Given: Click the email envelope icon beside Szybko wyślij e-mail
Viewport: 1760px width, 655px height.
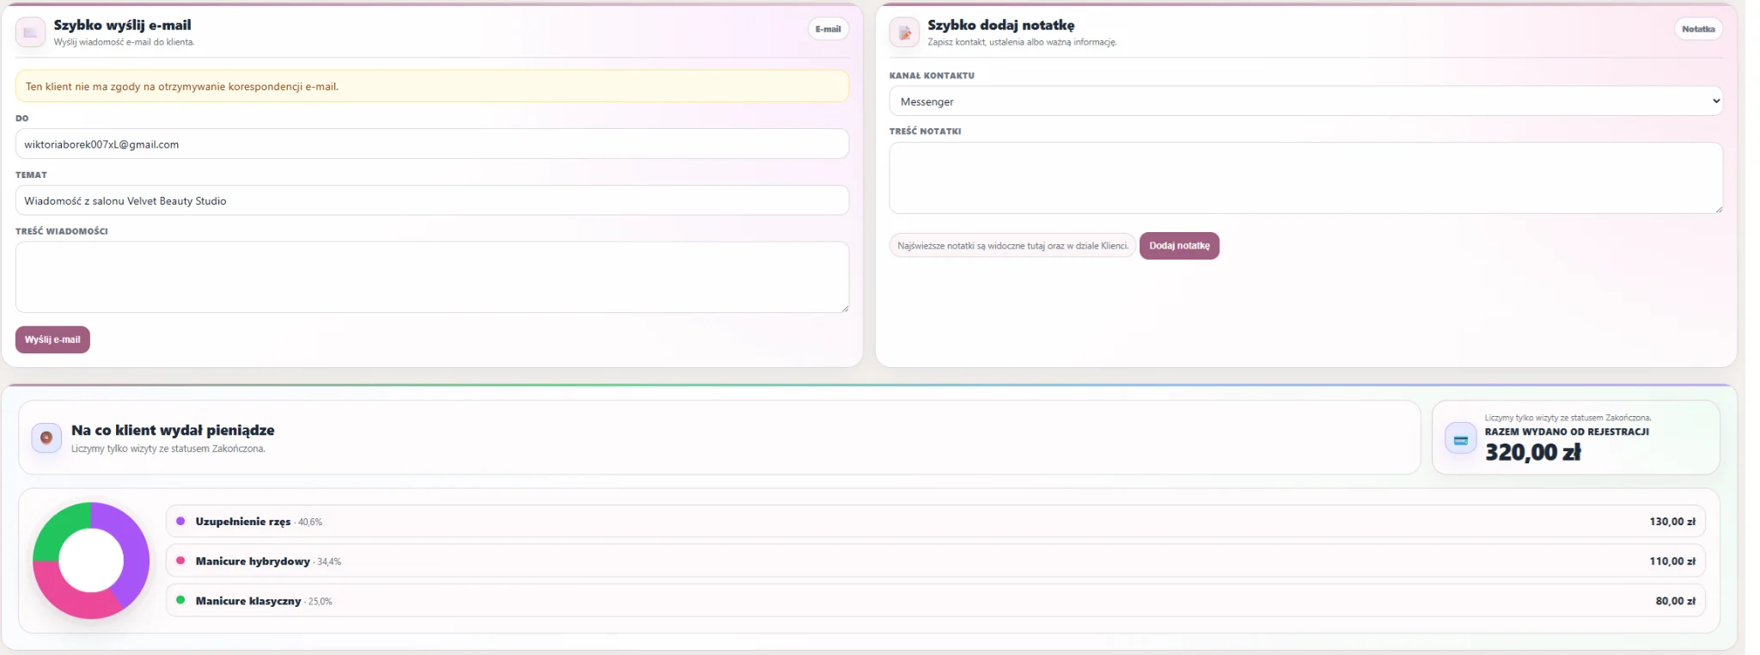Looking at the screenshot, I should point(31,33).
